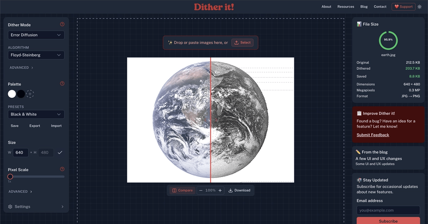Viewport: 428px width, 224px height.
Task: Toggle the Compare split view
Action: click(182, 190)
